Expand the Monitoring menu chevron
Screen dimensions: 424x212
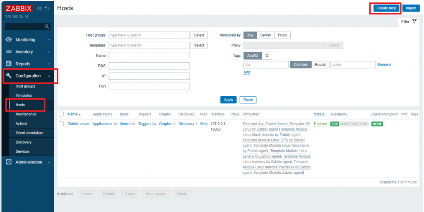[49, 40]
